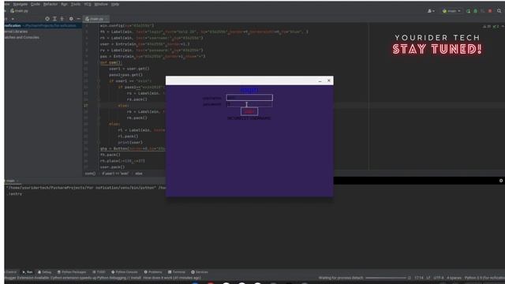Click the green Rerun icon
505x284 pixels.
pyautogui.click(x=468, y=11)
